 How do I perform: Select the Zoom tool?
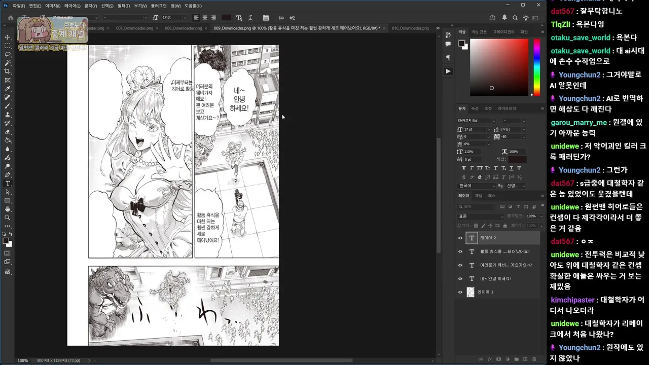coord(8,218)
